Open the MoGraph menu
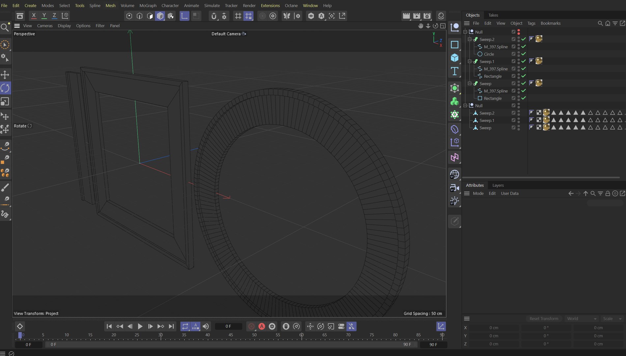The image size is (626, 356). (x=148, y=6)
